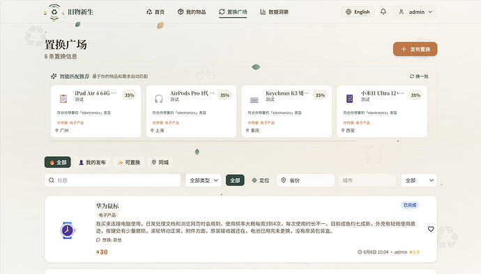Click the AirPods headphone icon
The width and height of the screenshot is (481, 274).
159,99
